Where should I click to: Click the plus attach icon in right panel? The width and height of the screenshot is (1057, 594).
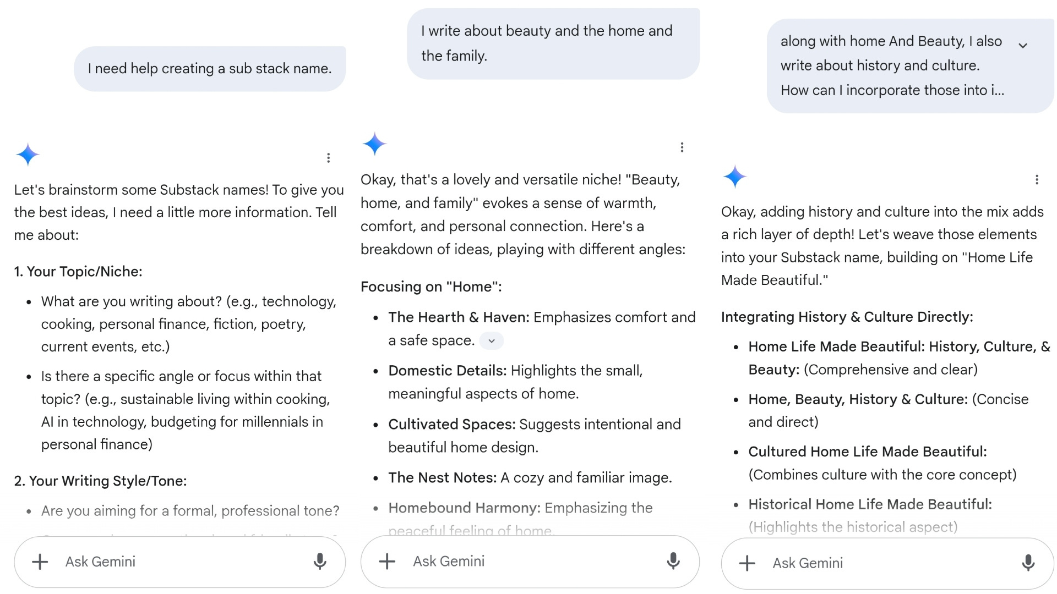(747, 563)
